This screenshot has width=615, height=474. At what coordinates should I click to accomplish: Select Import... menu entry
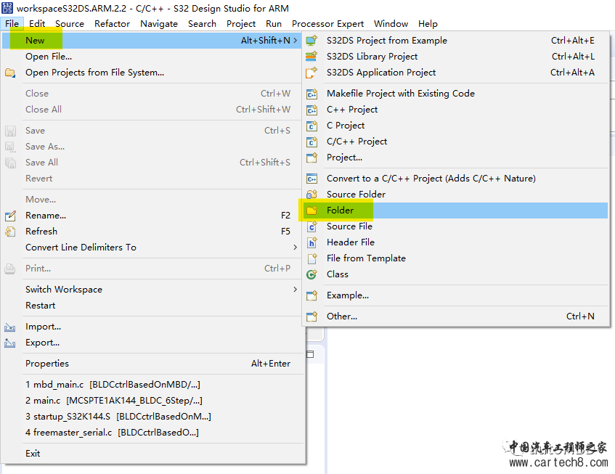pyautogui.click(x=153, y=327)
